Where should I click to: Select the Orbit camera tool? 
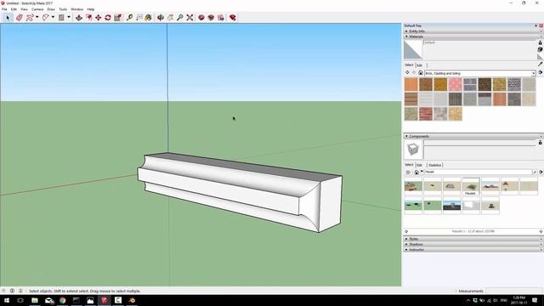tap(161, 17)
